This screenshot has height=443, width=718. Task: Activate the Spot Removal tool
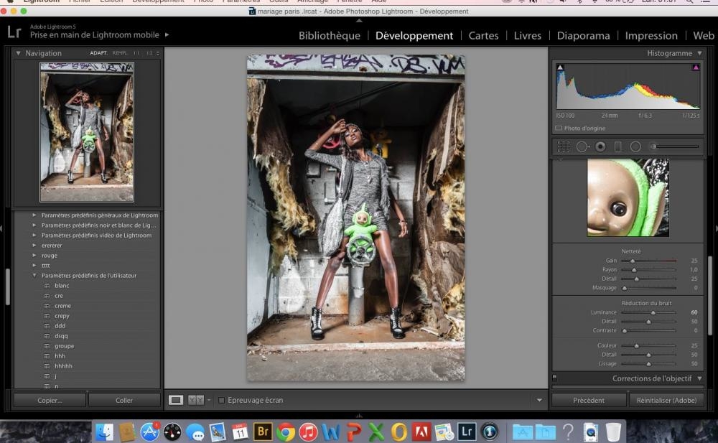tap(582, 146)
